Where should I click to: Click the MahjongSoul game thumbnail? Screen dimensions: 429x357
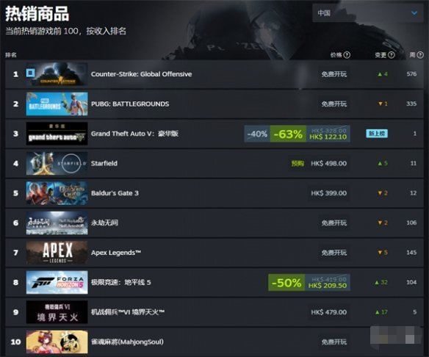(x=57, y=342)
